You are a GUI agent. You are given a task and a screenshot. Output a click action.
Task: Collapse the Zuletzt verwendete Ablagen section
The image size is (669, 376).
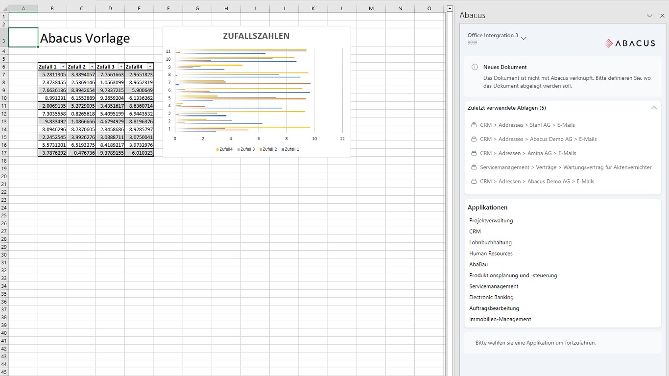click(654, 108)
